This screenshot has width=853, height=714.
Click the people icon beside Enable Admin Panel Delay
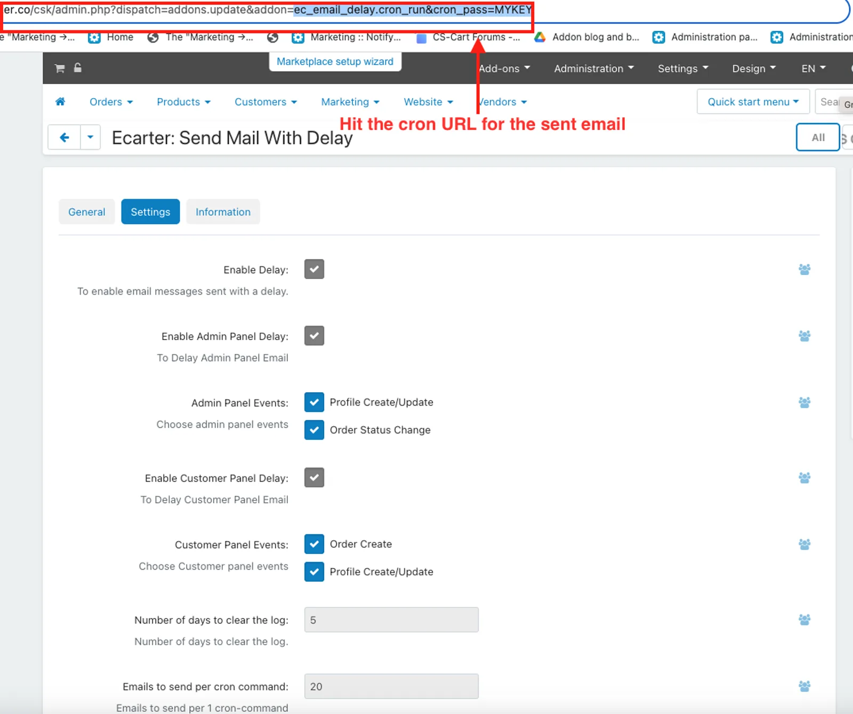tap(804, 336)
